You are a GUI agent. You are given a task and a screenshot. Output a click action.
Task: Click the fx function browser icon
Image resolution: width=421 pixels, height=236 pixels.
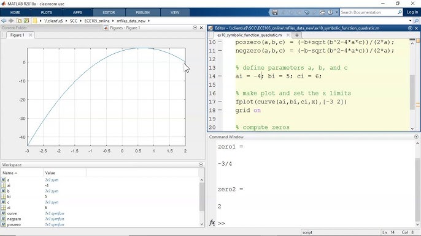[212, 223]
